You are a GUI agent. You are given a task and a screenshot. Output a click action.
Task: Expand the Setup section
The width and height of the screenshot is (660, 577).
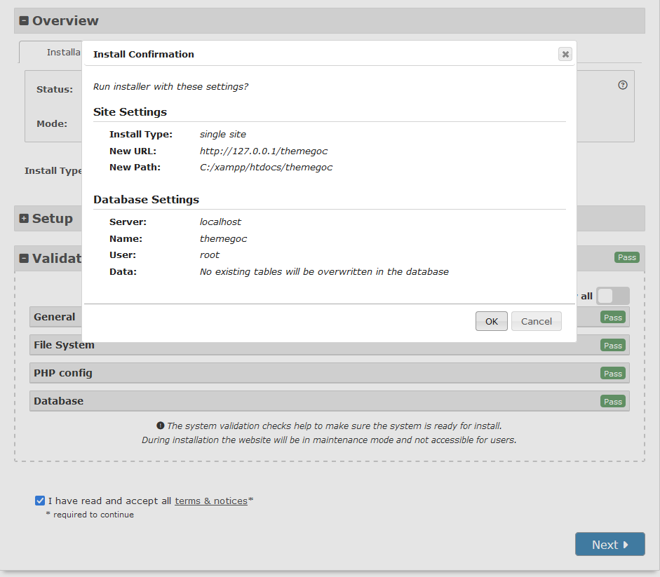24,219
